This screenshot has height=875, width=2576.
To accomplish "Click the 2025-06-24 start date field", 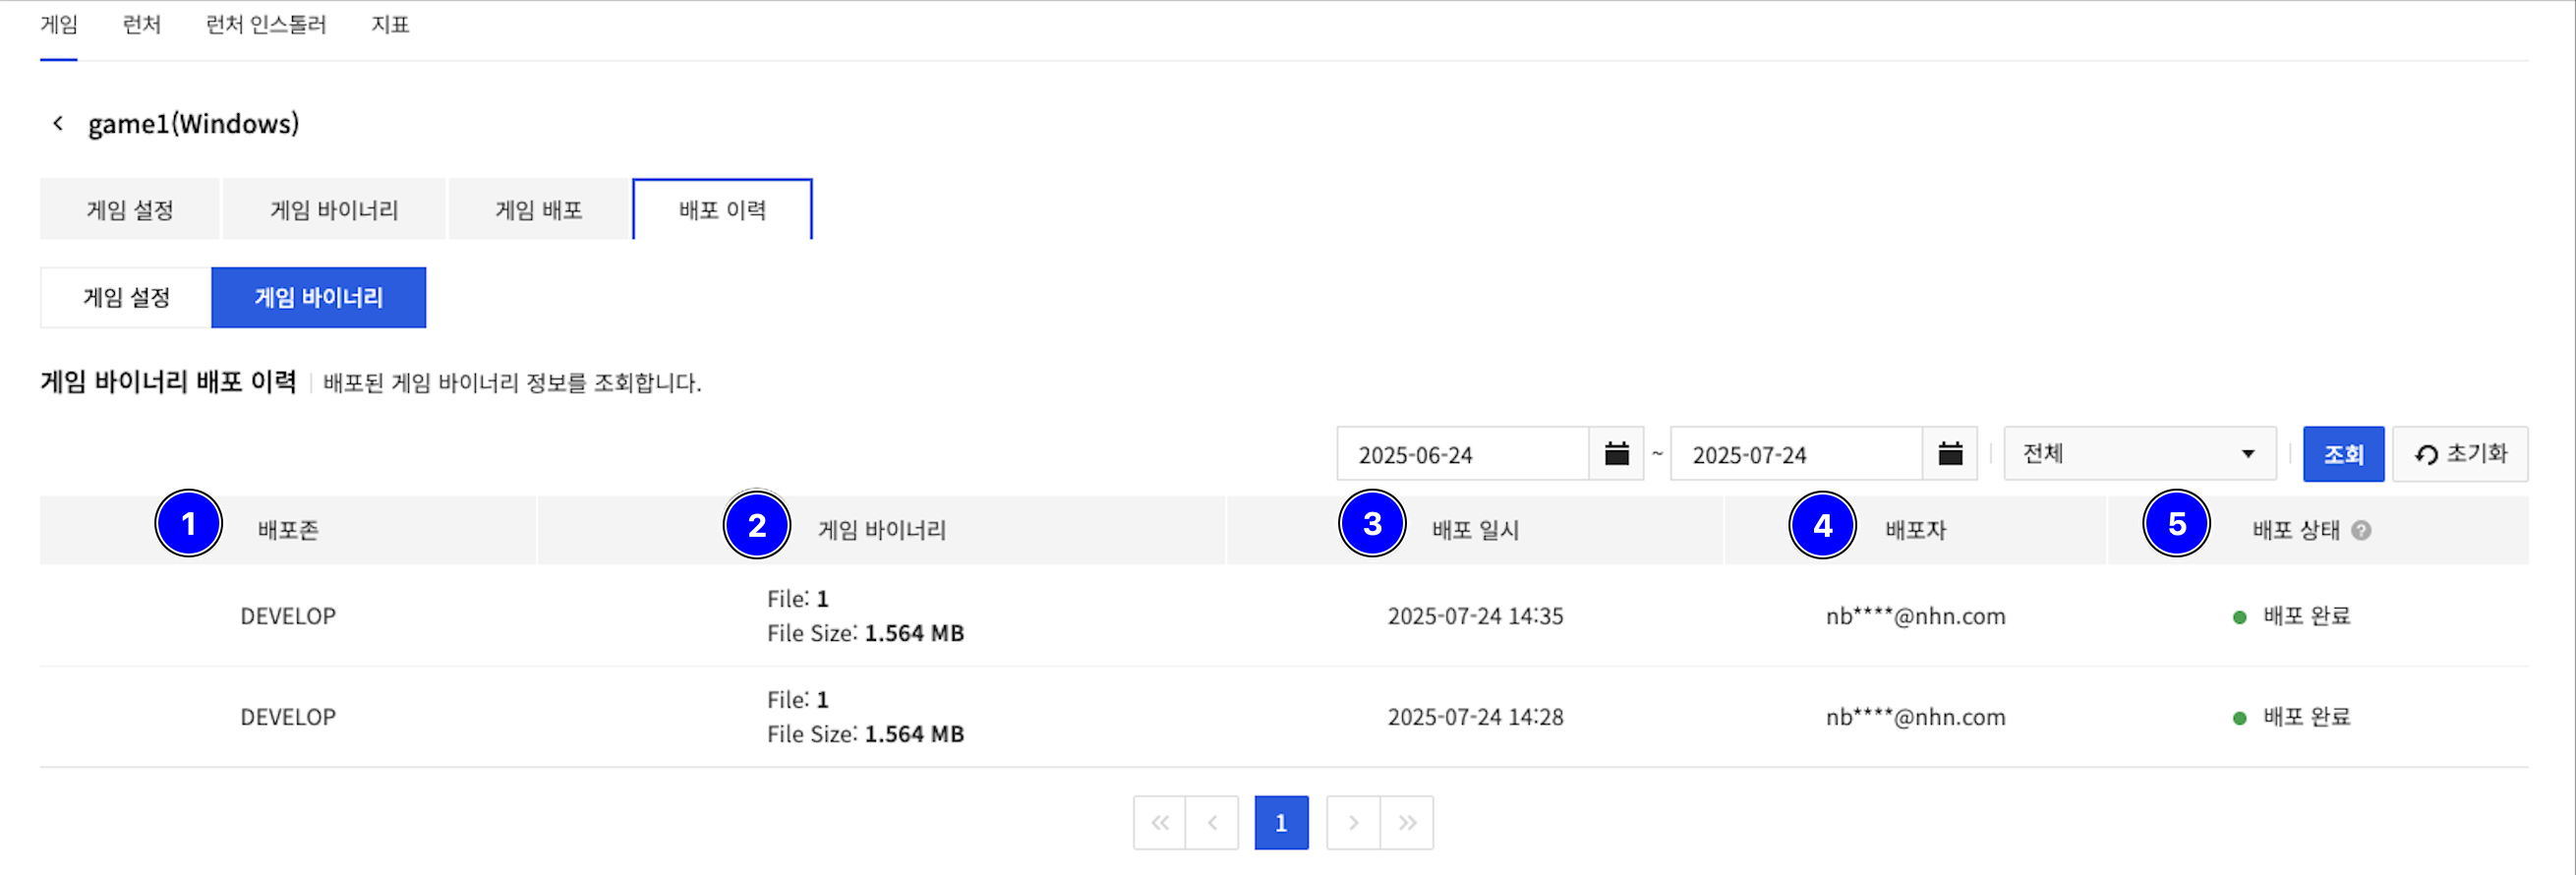I will (x=1462, y=455).
